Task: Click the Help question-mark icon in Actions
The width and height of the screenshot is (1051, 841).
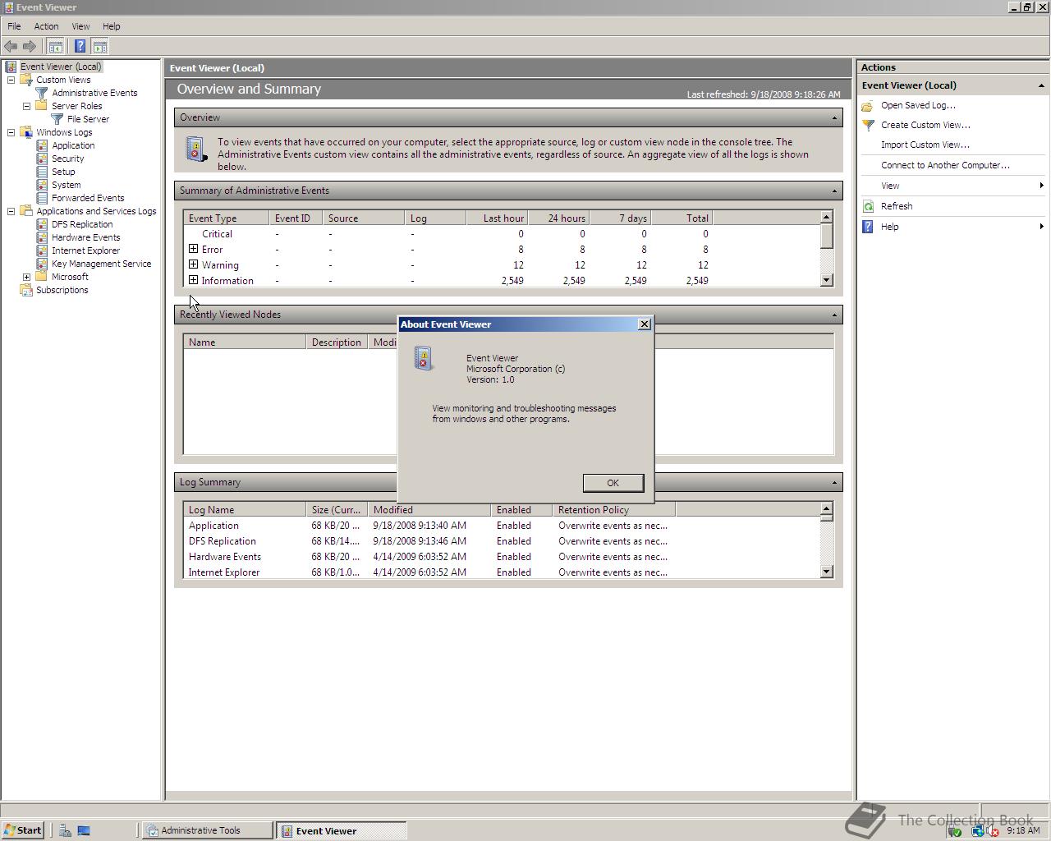Action: [868, 227]
